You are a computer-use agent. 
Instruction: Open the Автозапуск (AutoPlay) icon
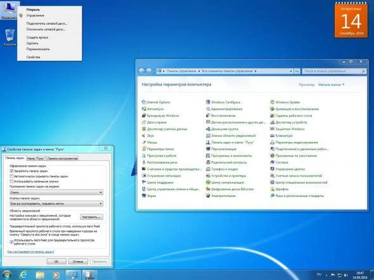(x=144, y=109)
